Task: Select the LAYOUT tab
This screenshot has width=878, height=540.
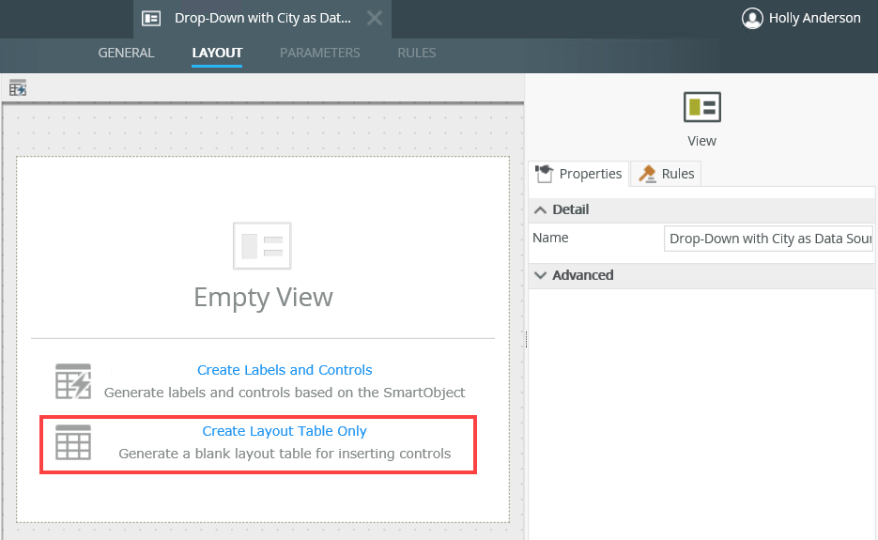Action: [217, 53]
